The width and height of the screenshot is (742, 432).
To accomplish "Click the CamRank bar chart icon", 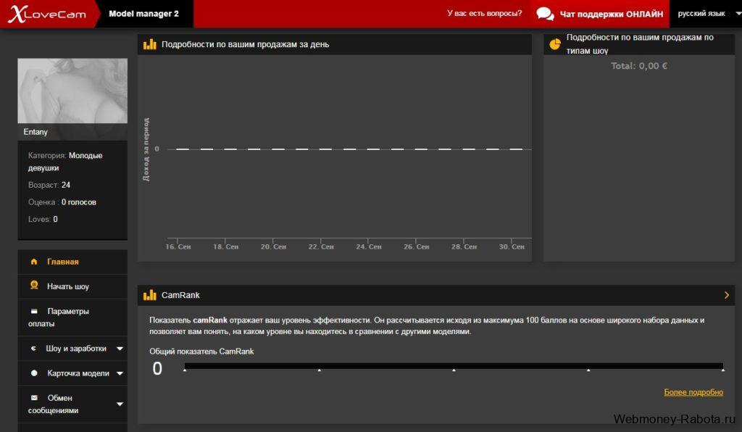I will [x=149, y=295].
